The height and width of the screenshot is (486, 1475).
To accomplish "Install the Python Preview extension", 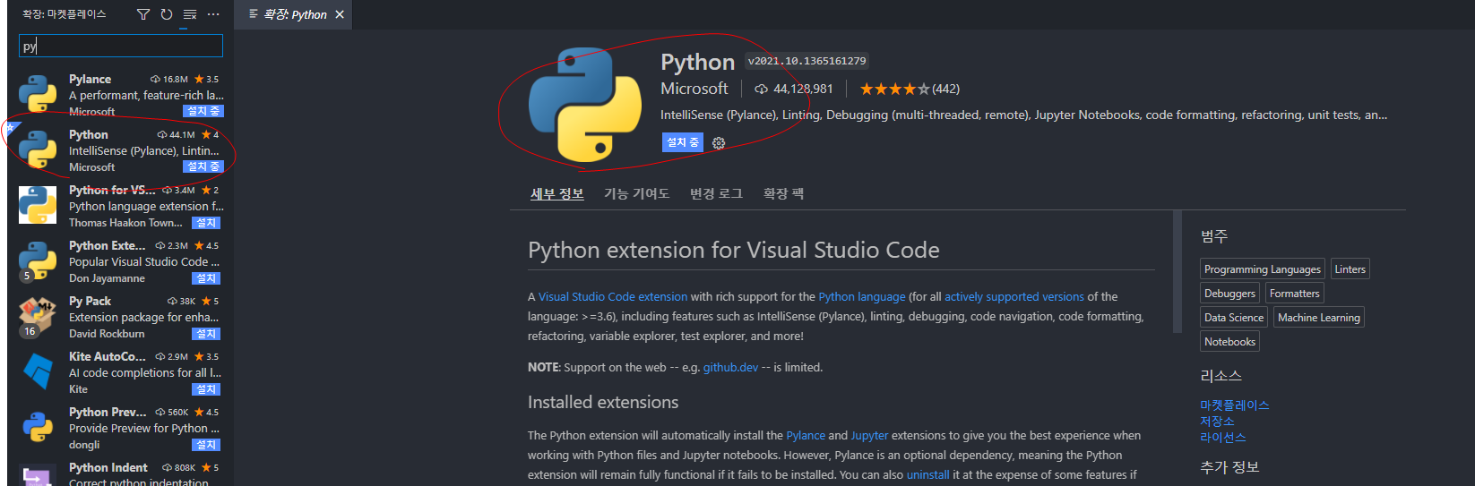I will [x=206, y=445].
